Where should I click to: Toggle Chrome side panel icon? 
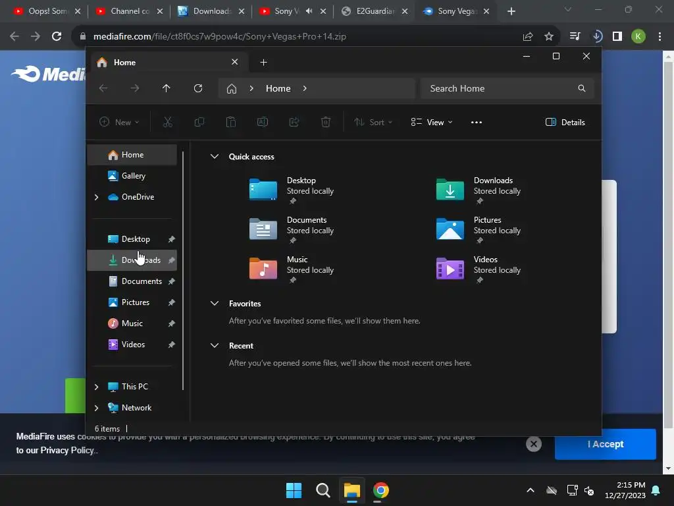tap(617, 36)
